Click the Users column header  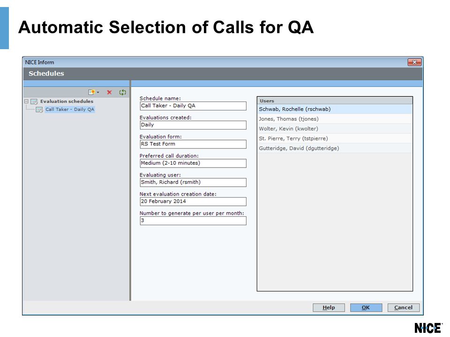click(335, 101)
